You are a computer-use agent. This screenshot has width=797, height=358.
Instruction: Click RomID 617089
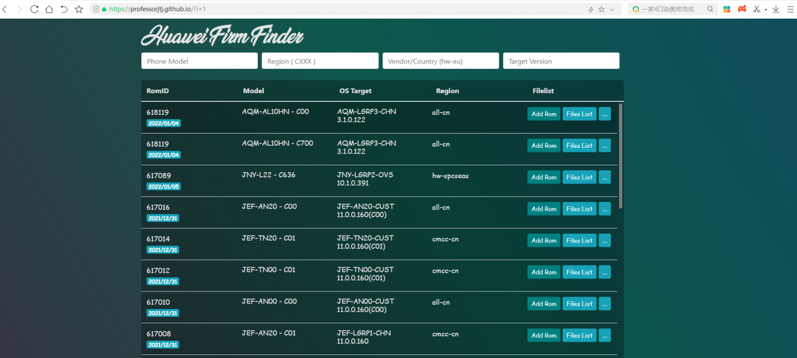click(x=158, y=176)
